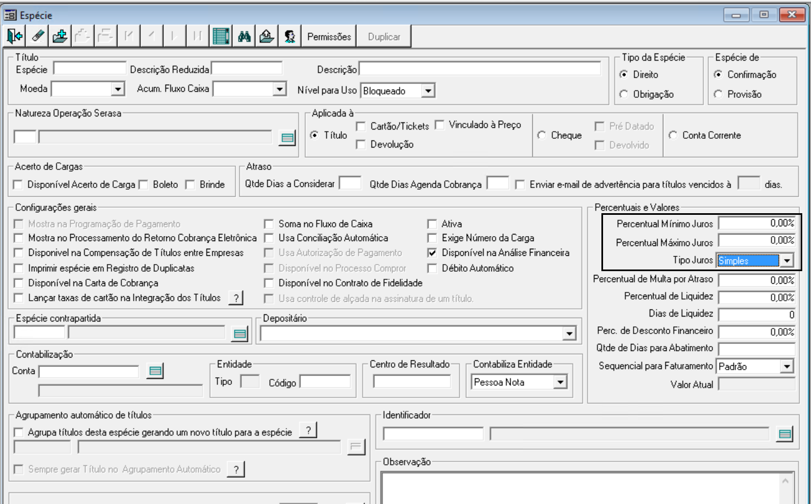The width and height of the screenshot is (811, 504).
Task: Click the Descrição Reduzida input field
Action: pyautogui.click(x=247, y=69)
